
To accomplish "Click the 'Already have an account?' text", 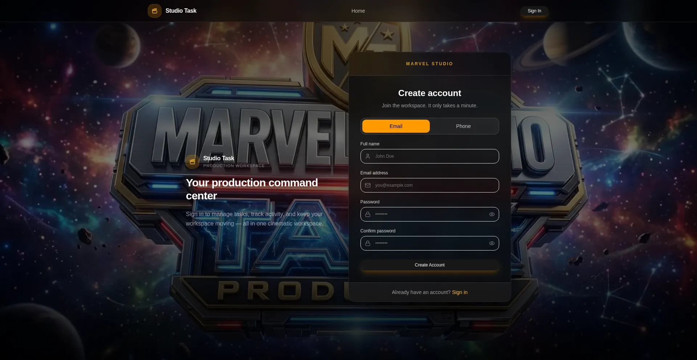I will point(421,292).
